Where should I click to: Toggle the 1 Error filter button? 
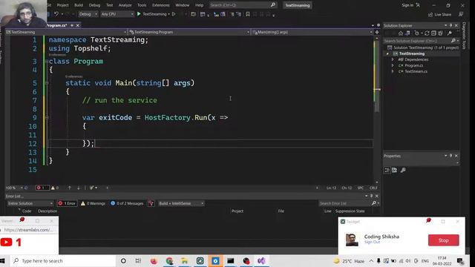coord(67,203)
